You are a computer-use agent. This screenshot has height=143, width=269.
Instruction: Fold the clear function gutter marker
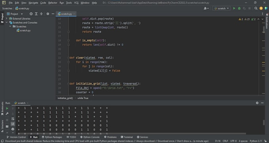[x=68, y=58]
